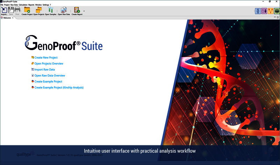Close the GenoProof Suite window
This screenshot has width=280, height=165.
(x=276, y=1)
